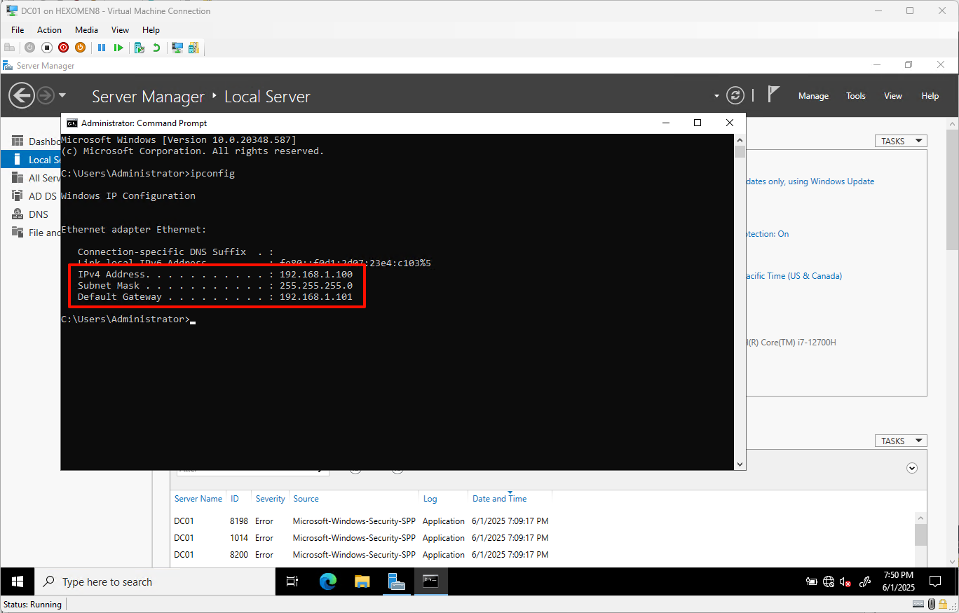Click the Command Prompt scrollbar down arrow
The width and height of the screenshot is (959, 613).
pyautogui.click(x=740, y=464)
